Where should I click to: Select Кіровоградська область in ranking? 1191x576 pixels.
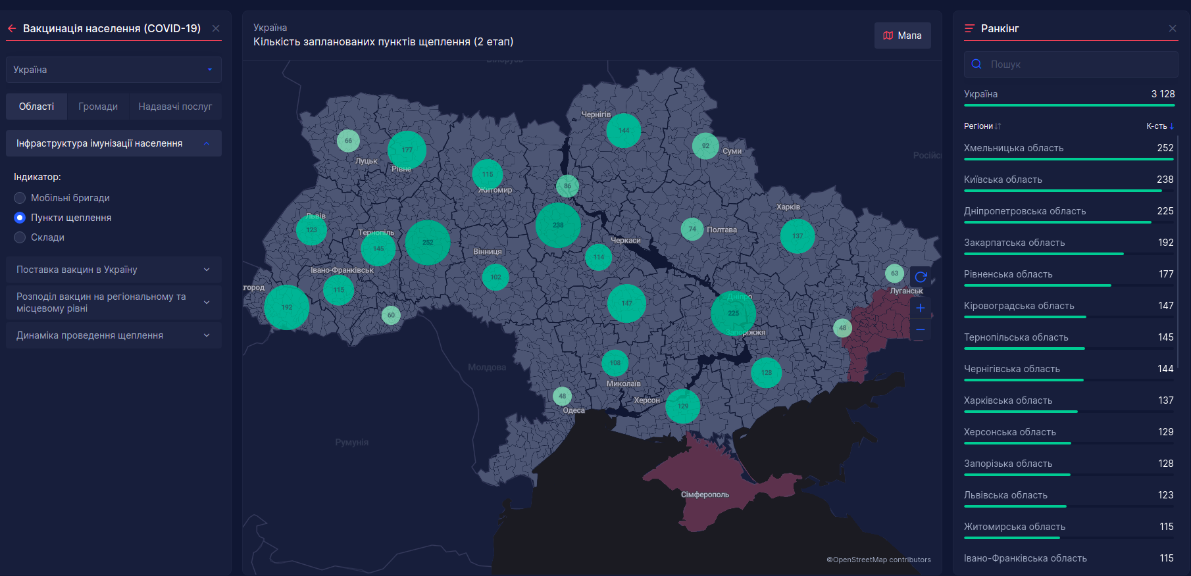[x=1069, y=308]
